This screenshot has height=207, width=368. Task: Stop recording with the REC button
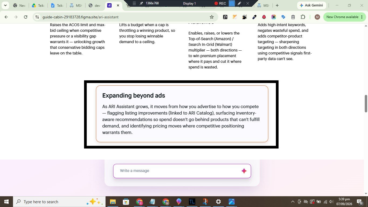220,4
